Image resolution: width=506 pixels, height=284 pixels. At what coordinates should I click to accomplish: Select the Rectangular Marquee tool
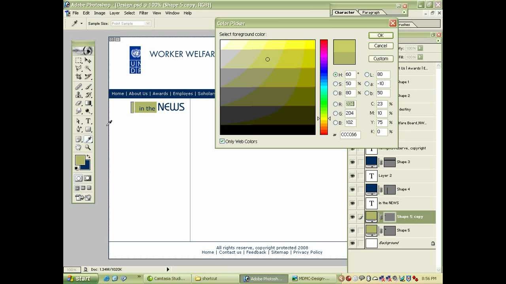point(78,61)
